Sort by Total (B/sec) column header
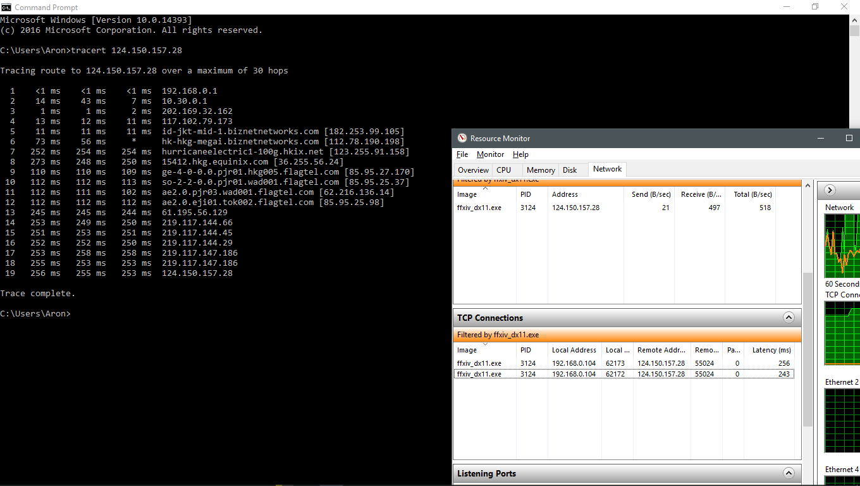Screen dimensions: 860x486 751,194
